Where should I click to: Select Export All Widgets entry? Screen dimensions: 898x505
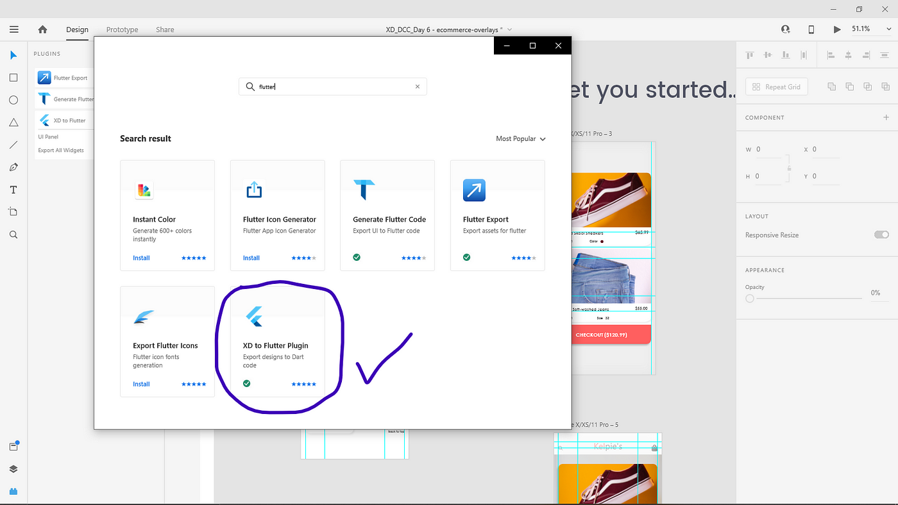coord(61,151)
